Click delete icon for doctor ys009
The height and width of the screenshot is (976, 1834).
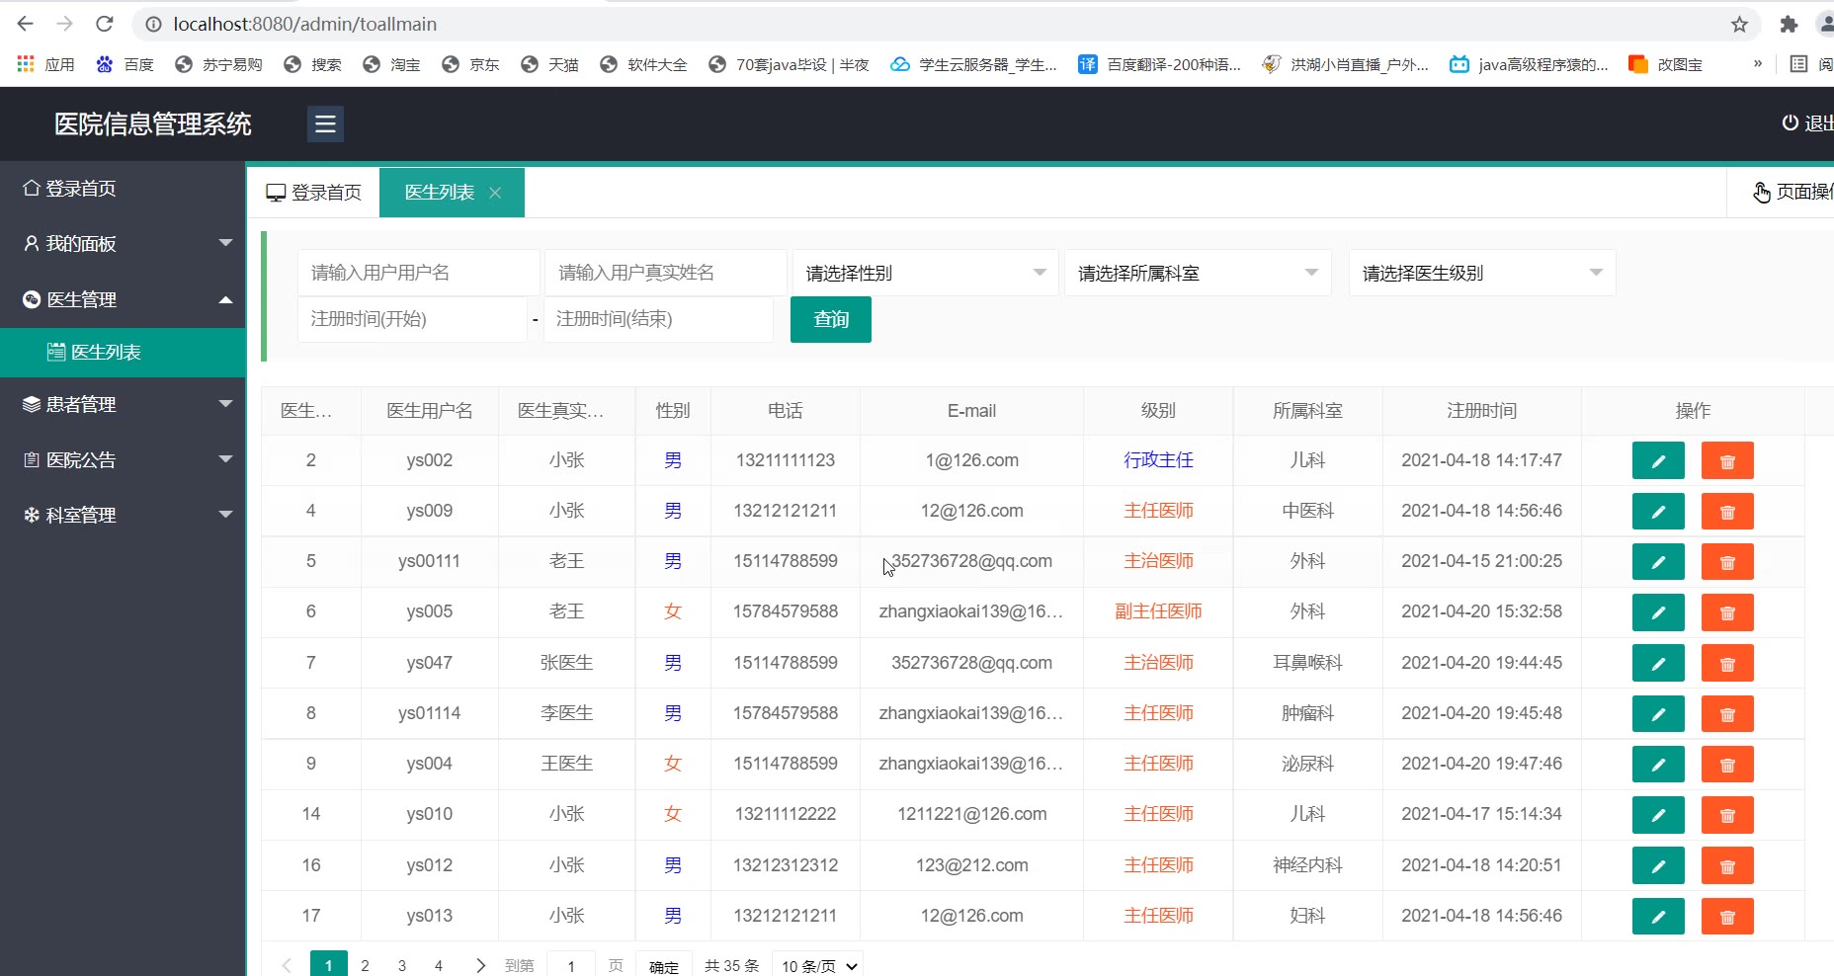[x=1726, y=512]
